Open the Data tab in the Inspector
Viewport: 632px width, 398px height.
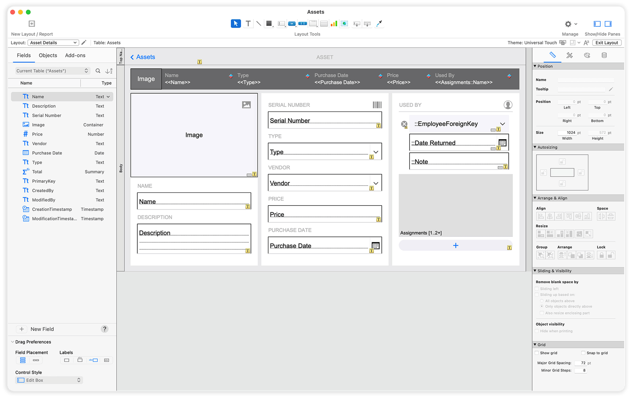(605, 55)
